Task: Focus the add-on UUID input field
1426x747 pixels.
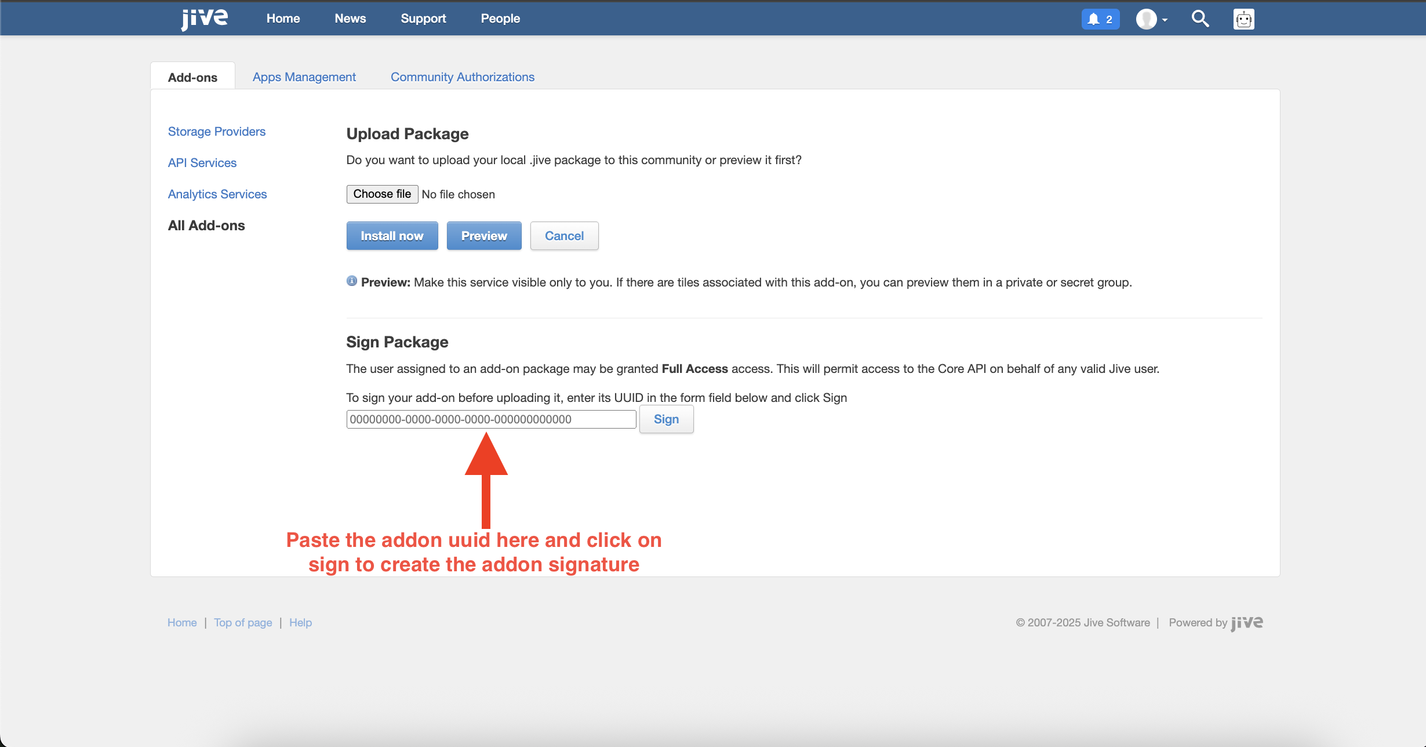Action: coord(490,419)
